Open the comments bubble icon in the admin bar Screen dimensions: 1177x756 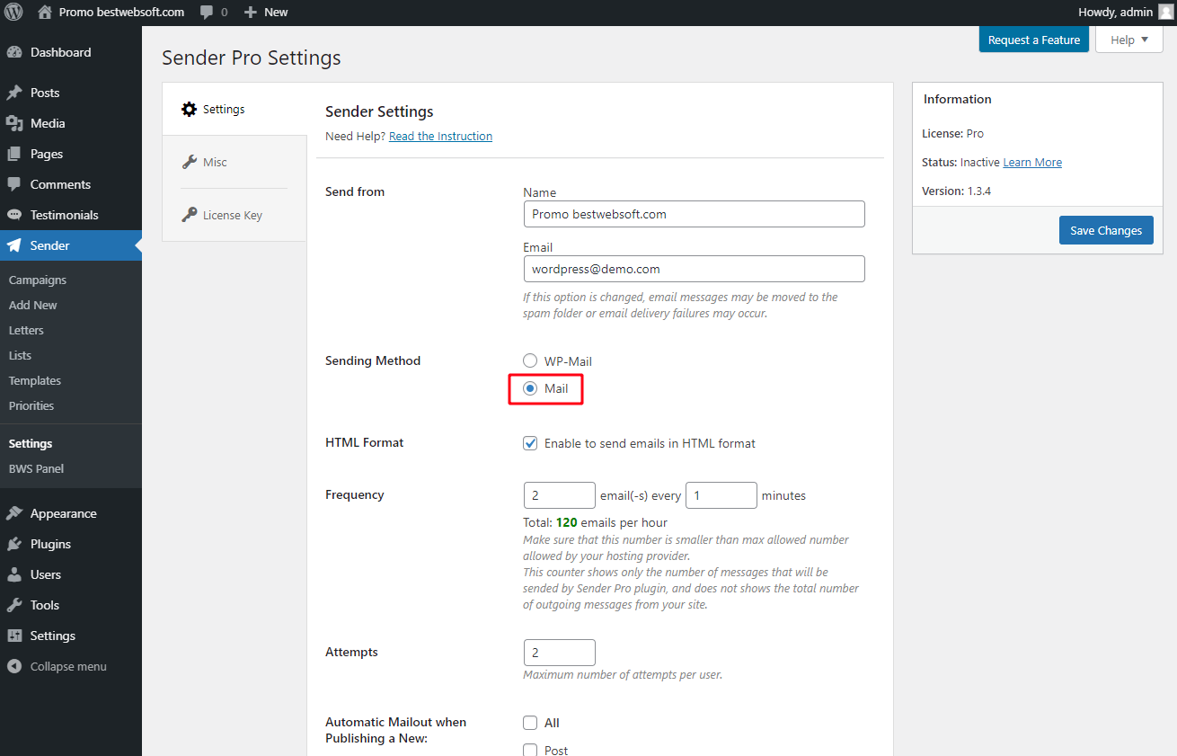click(x=207, y=13)
